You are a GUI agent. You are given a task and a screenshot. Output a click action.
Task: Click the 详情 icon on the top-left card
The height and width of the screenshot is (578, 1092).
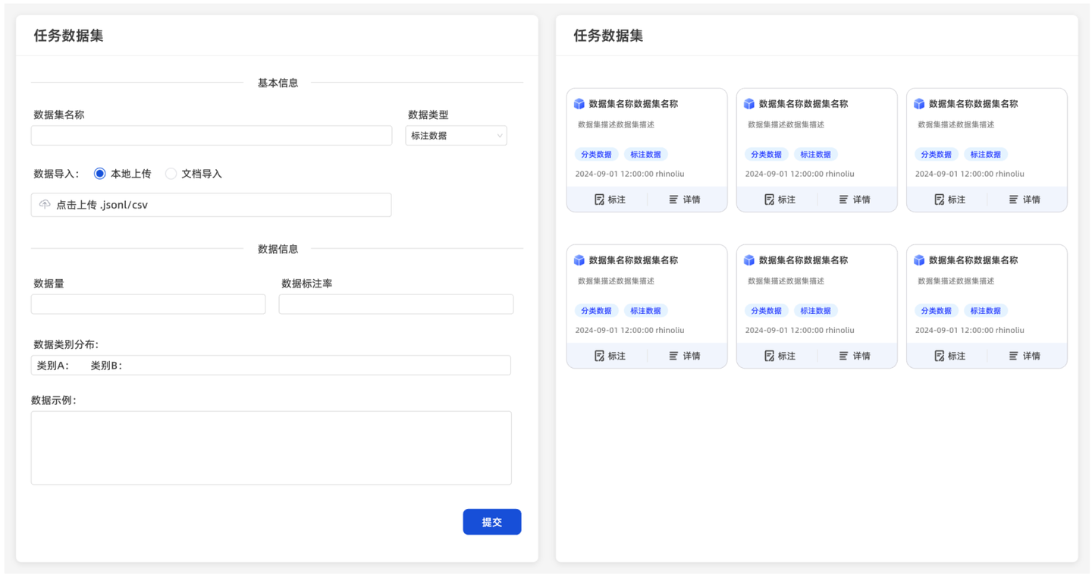[x=673, y=199]
